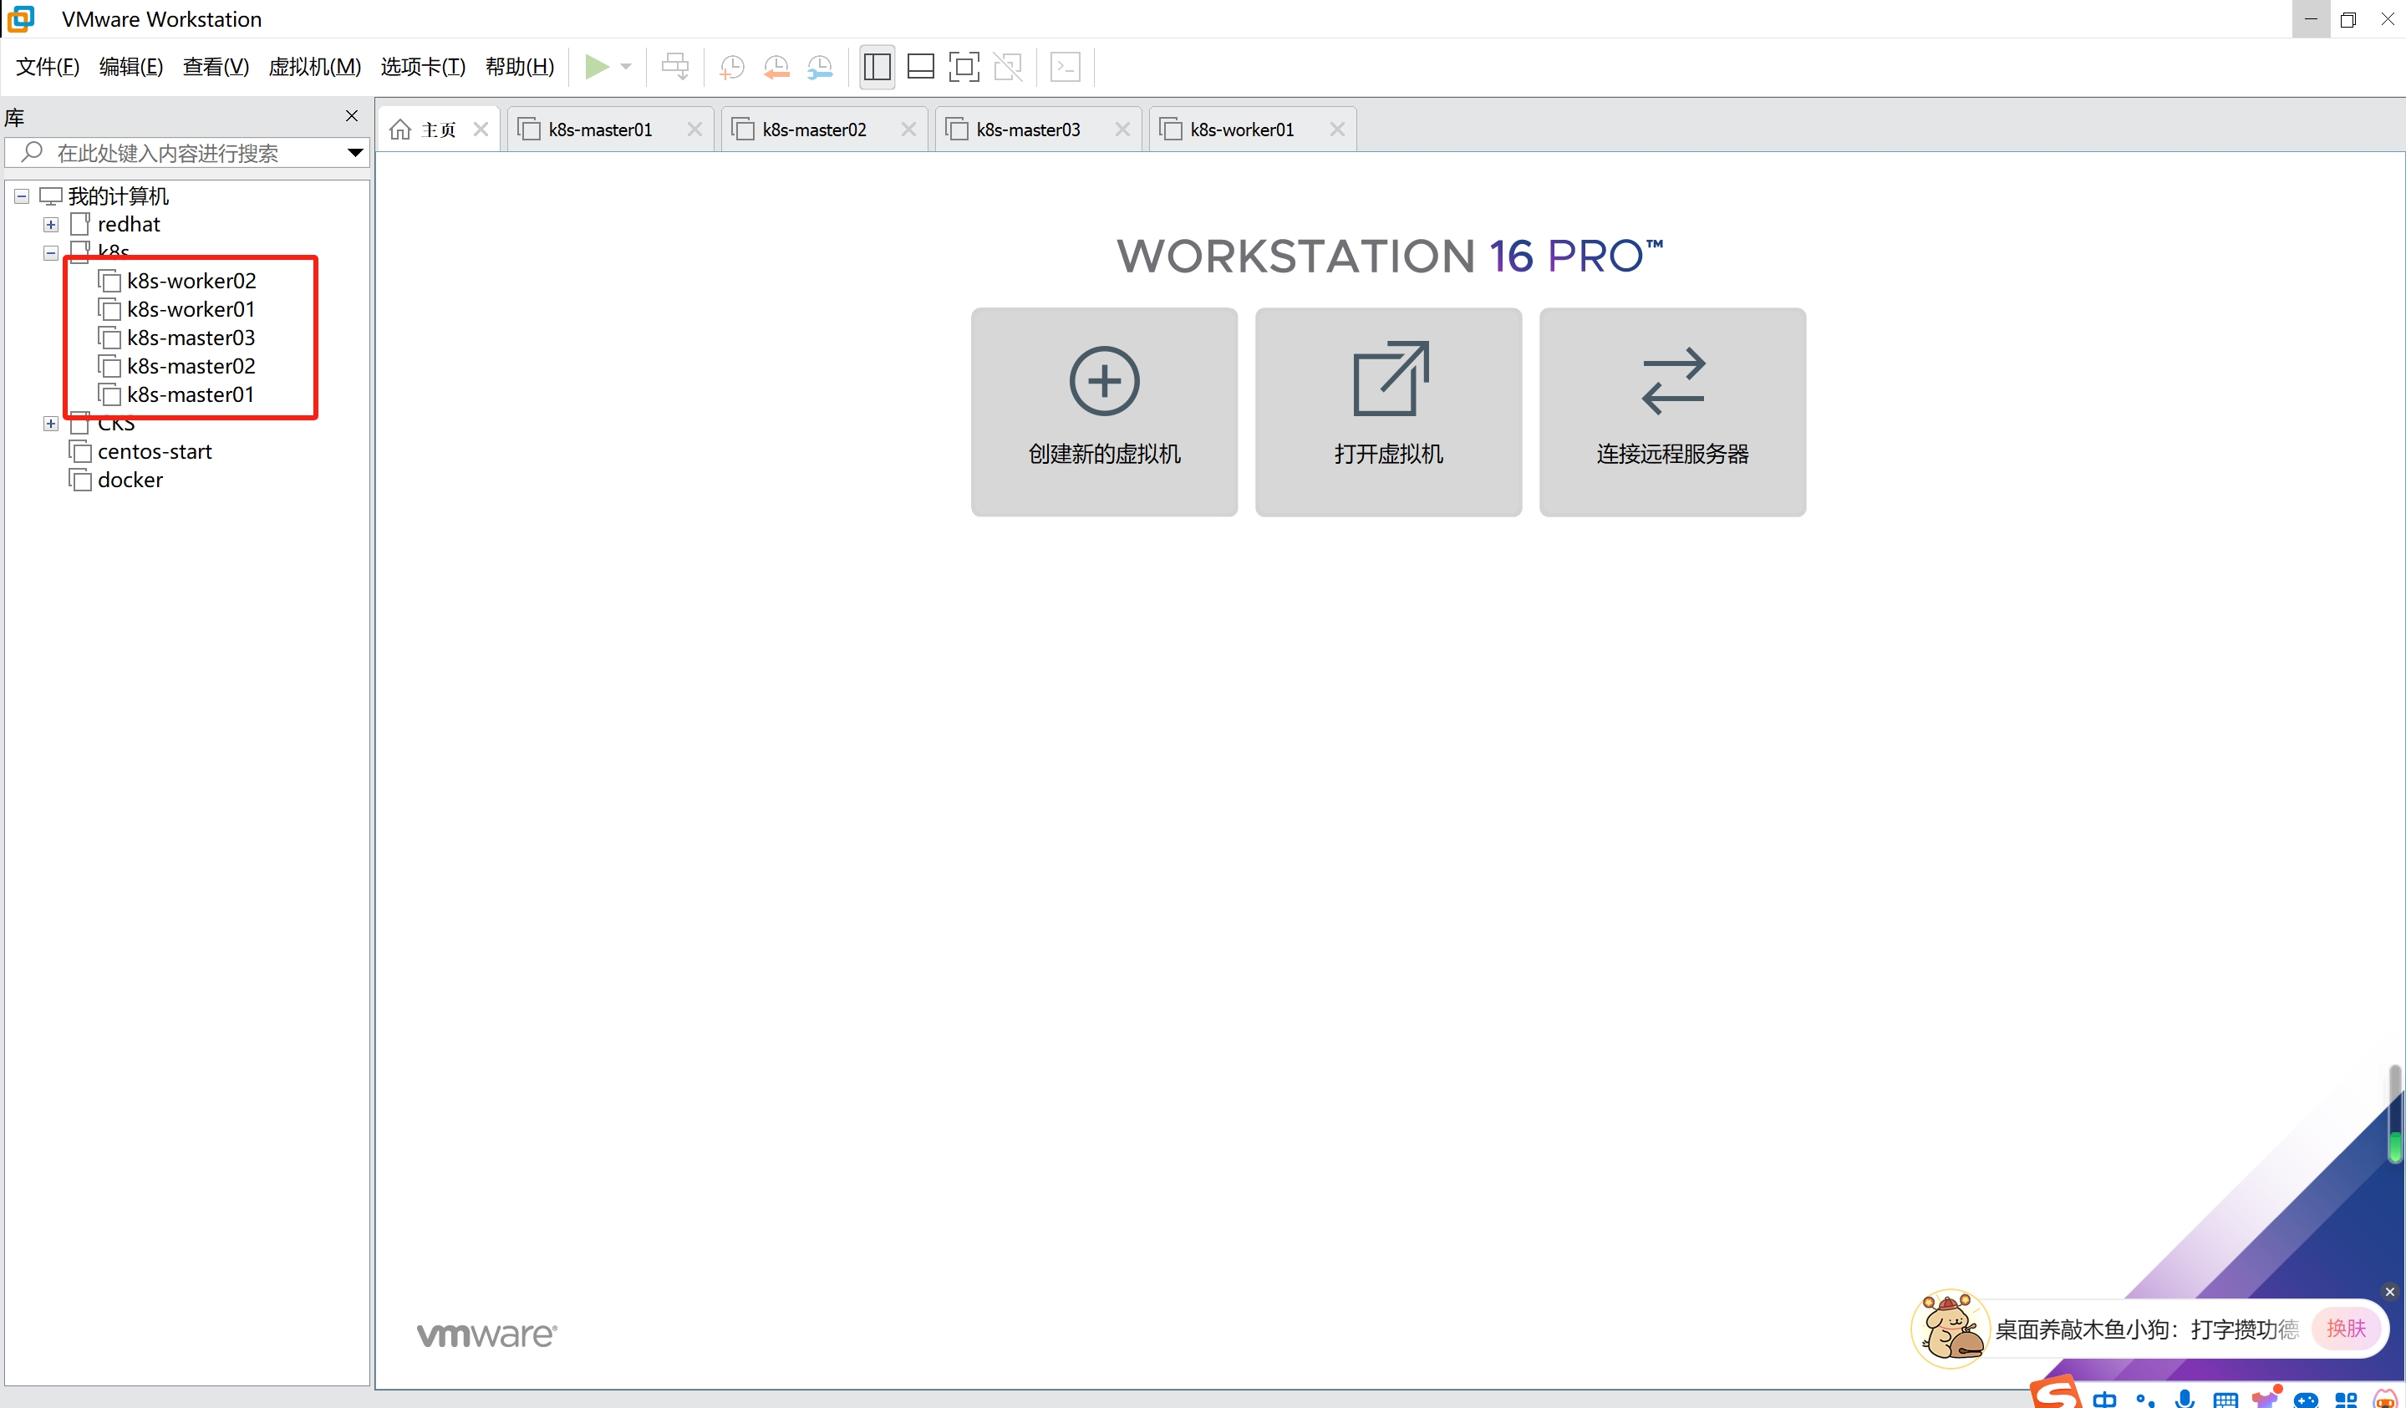This screenshot has height=1408, width=2406.
Task: Click the input method microphone icon
Action: 2185,1400
